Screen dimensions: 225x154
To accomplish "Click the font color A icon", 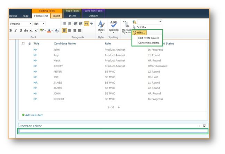I will (49, 30).
